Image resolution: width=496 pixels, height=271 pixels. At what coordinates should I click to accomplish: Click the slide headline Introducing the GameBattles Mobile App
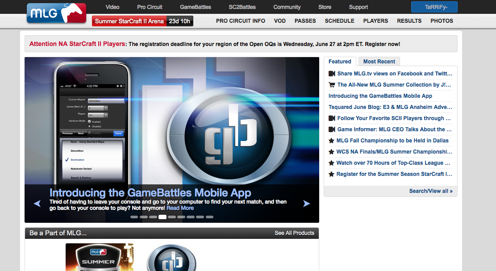pyautogui.click(x=150, y=193)
